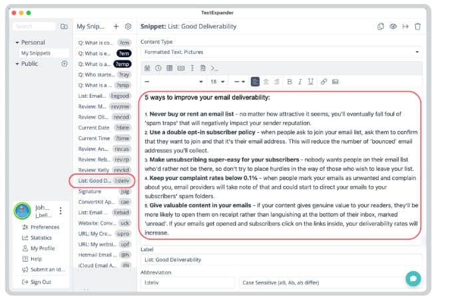Screen dimensions: 466x299
Task: Click the Label input field
Action: 281,260
